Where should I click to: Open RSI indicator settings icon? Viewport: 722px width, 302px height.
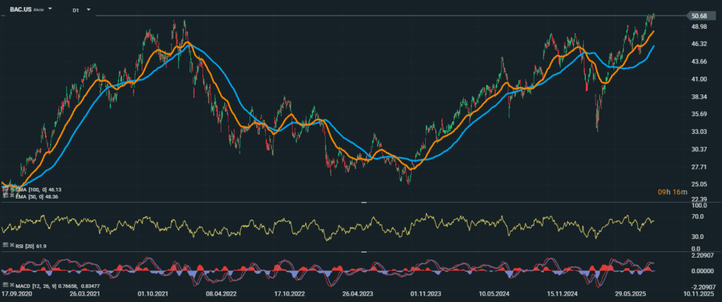coord(4,244)
